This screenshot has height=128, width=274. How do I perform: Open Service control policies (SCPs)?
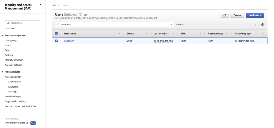(x=20, y=106)
